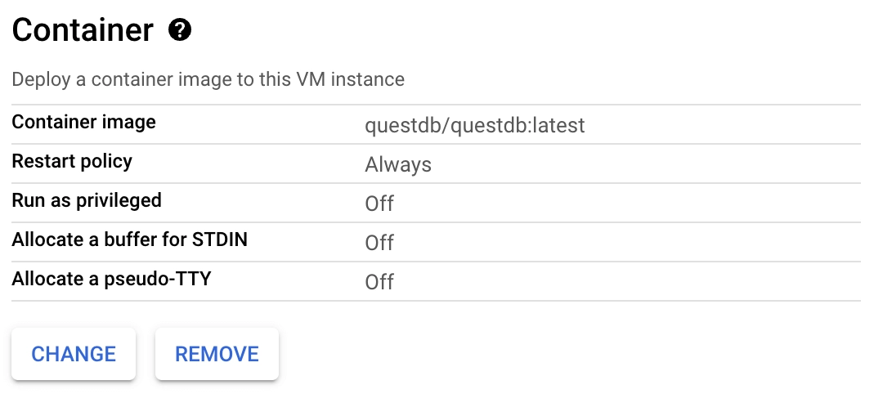883x394 pixels.
Task: Click the Container image label
Action: pyautogui.click(x=83, y=123)
